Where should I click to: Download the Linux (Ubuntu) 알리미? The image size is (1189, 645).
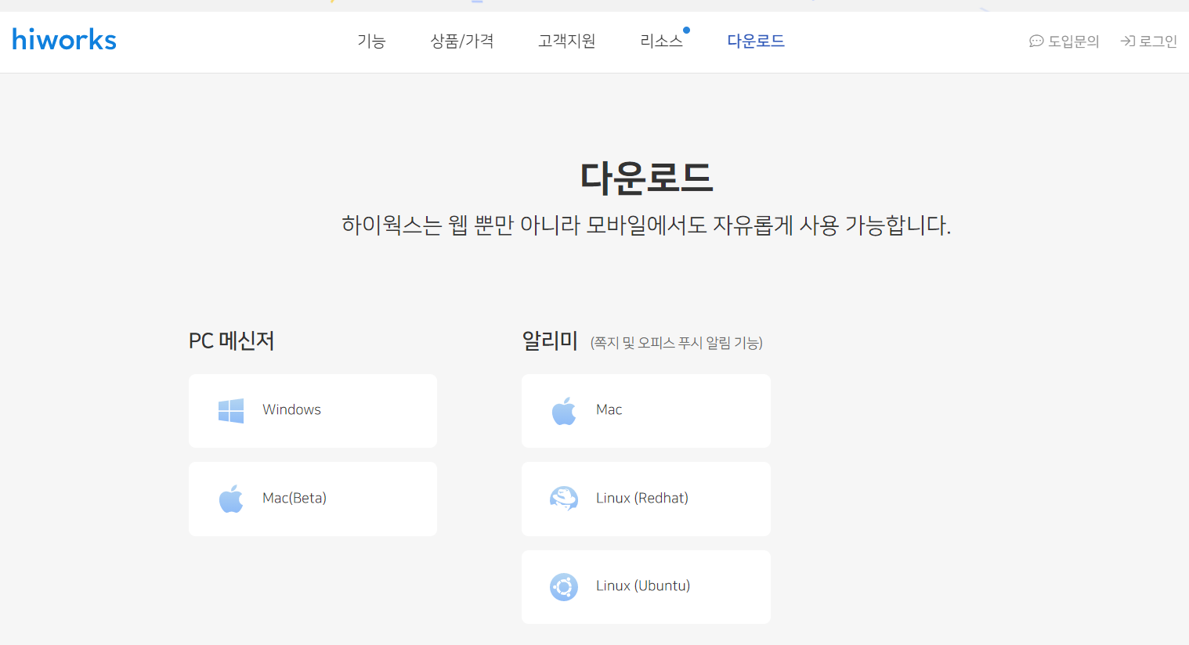pos(646,587)
